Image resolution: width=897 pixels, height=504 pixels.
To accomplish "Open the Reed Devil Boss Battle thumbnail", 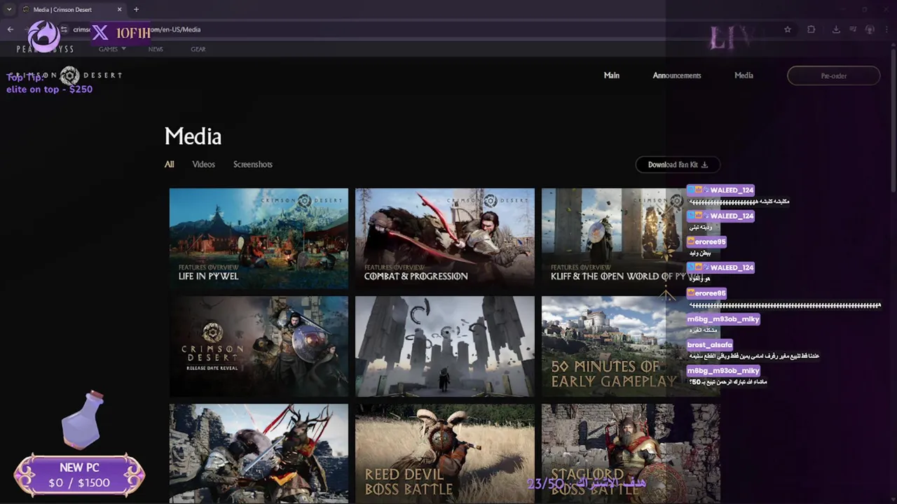I will click(x=444, y=454).
